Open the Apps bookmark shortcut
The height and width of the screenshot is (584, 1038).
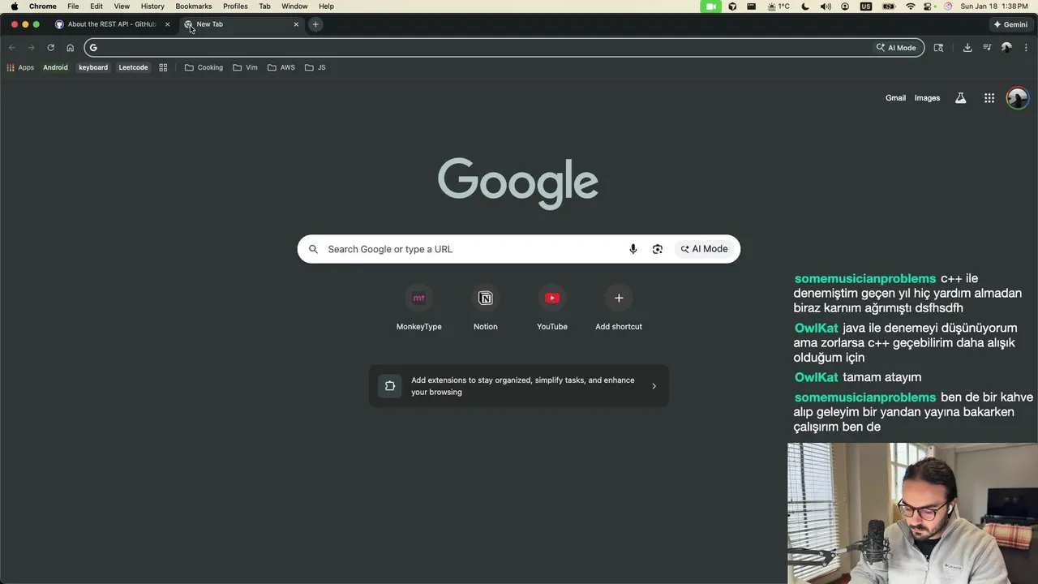tap(20, 67)
